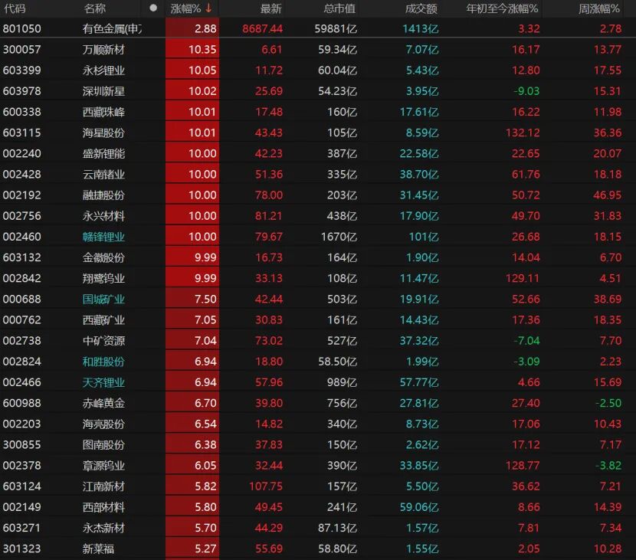Open the 国城矿业 stock link
The height and width of the screenshot is (560, 636).
103,299
